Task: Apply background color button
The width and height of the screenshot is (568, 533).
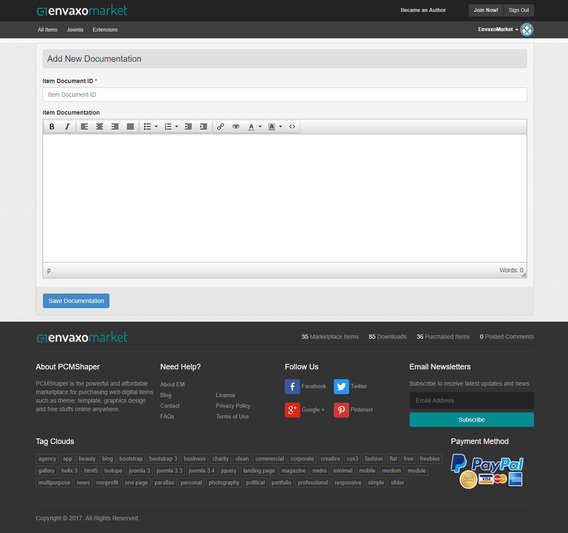Action: click(x=272, y=127)
